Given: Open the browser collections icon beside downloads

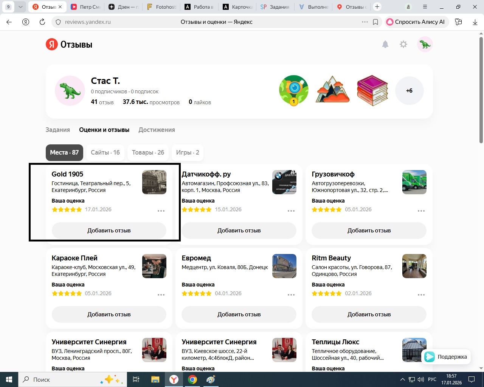Looking at the screenshot, I should point(459,22).
